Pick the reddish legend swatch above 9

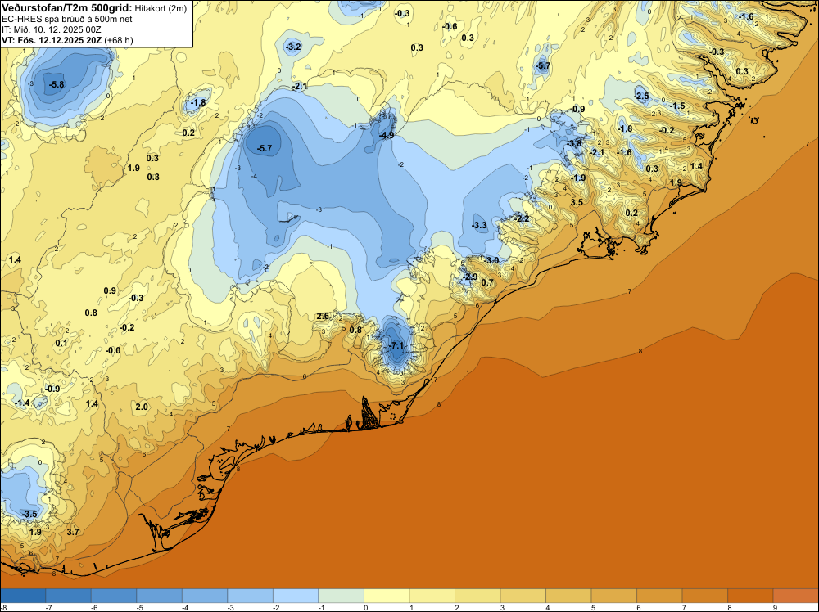point(795,596)
